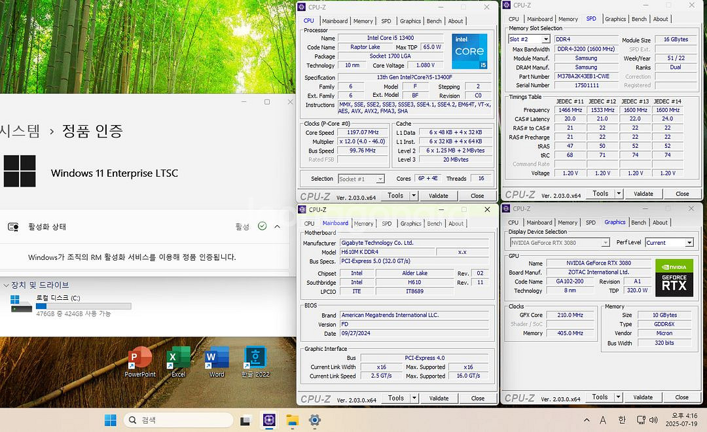Open the Windows Start menu
The width and height of the screenshot is (707, 432).
[x=111, y=420]
